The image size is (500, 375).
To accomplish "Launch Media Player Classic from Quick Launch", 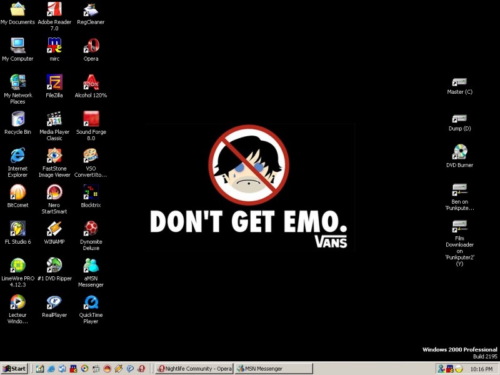I will tap(96, 369).
